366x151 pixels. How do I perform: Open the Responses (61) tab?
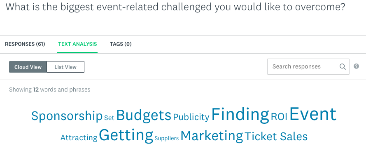click(25, 44)
